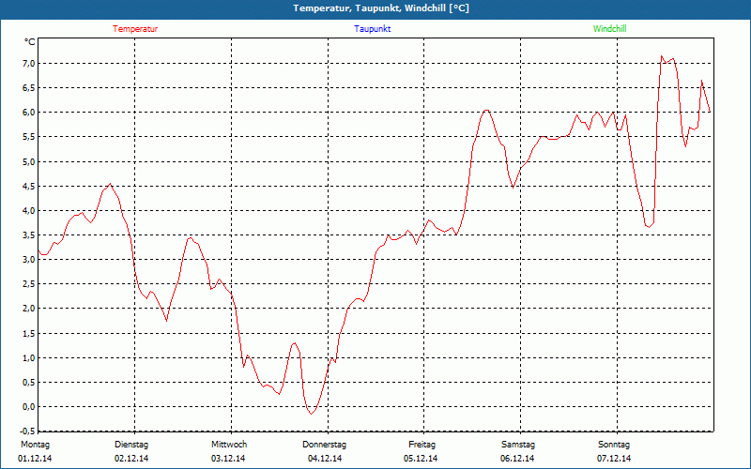Click the blue Taupunkt legend label
Viewport: 751px width, 469px height.
pyautogui.click(x=372, y=29)
